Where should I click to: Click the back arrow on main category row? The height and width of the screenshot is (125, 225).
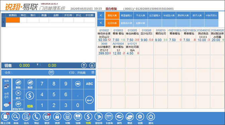tap(101, 15)
